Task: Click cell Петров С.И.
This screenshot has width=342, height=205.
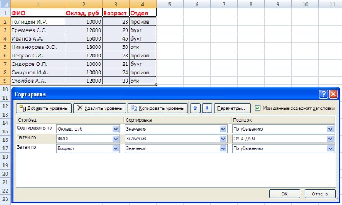Action: [x=38, y=55]
